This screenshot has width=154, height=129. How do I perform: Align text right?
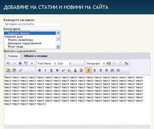(101, 70)
